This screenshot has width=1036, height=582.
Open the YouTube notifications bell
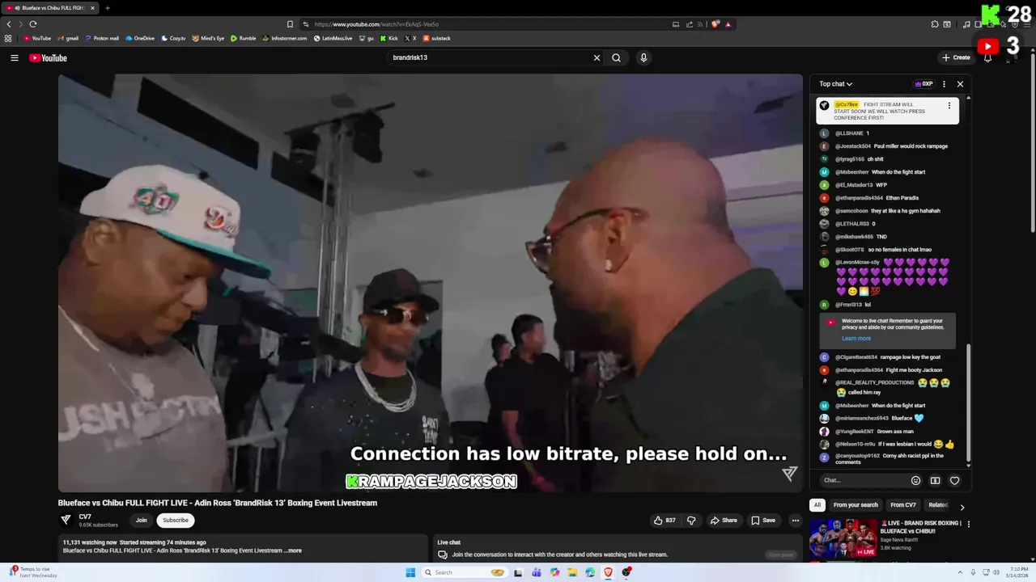(x=987, y=57)
